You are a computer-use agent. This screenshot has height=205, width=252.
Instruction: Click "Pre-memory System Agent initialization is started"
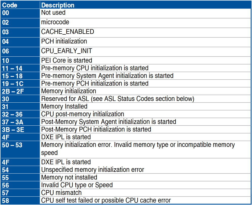(107, 76)
